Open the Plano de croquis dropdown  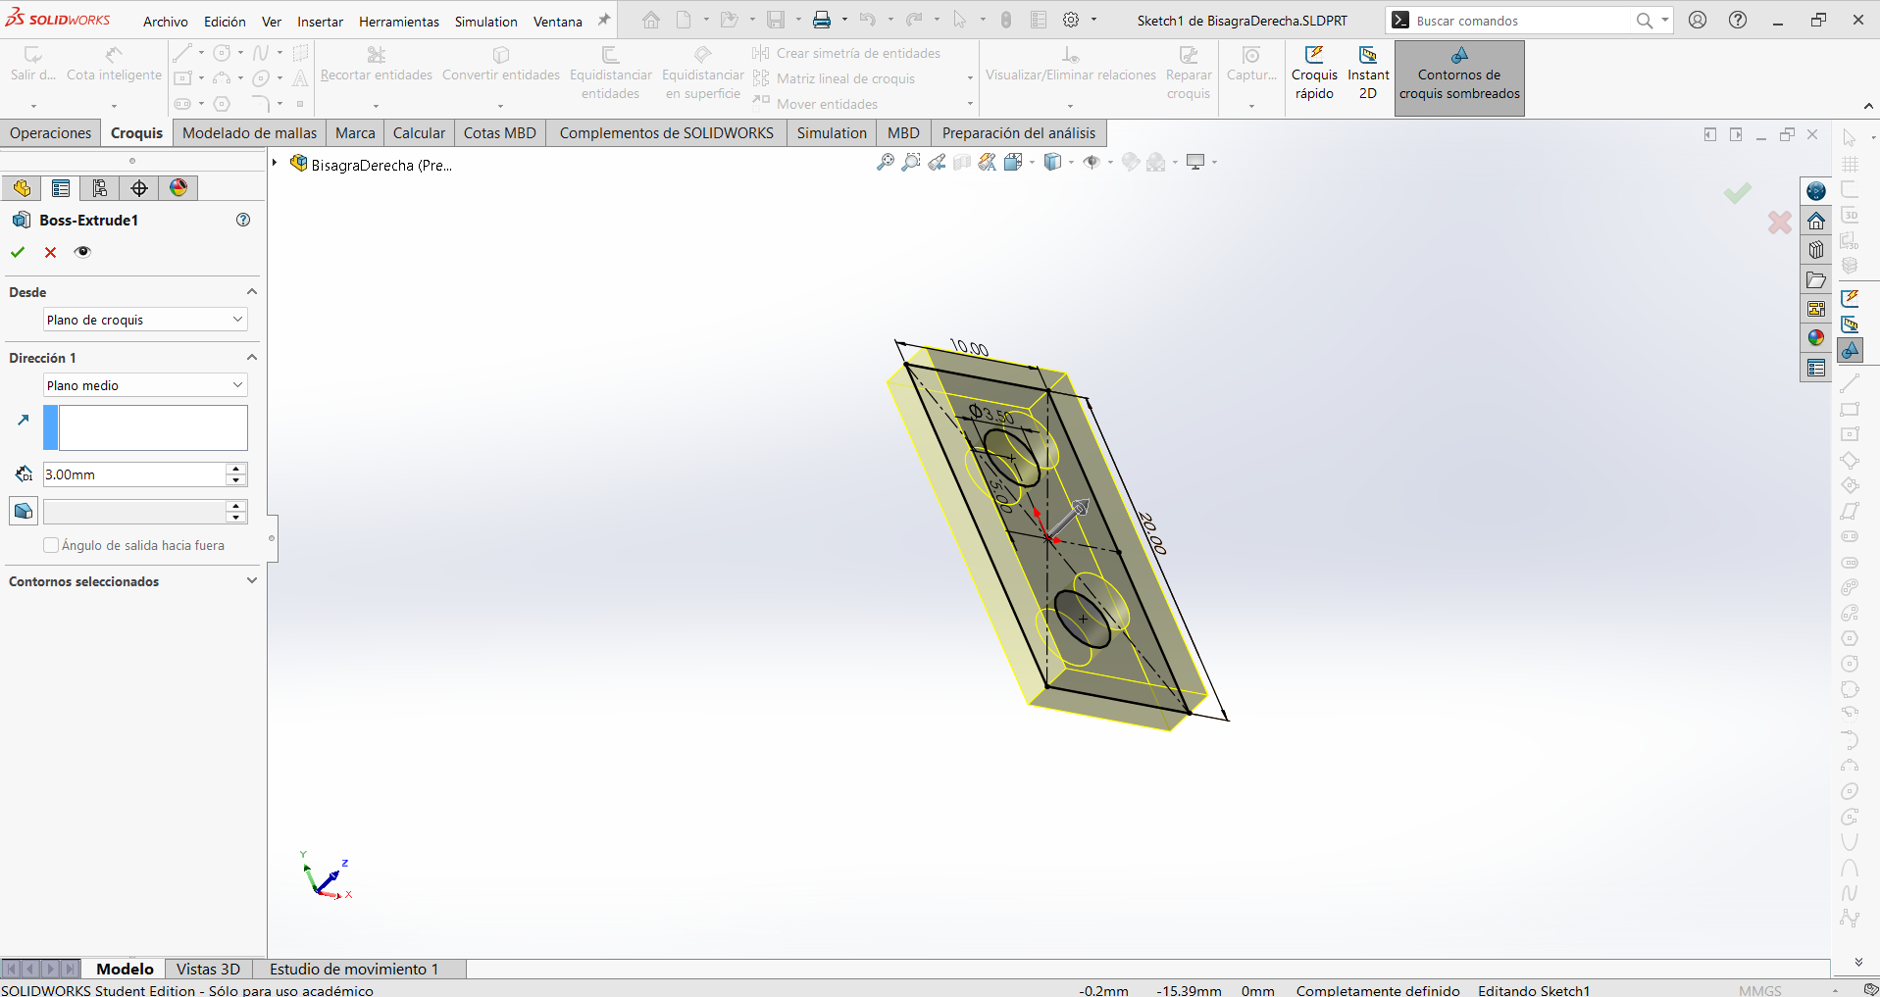tap(145, 320)
